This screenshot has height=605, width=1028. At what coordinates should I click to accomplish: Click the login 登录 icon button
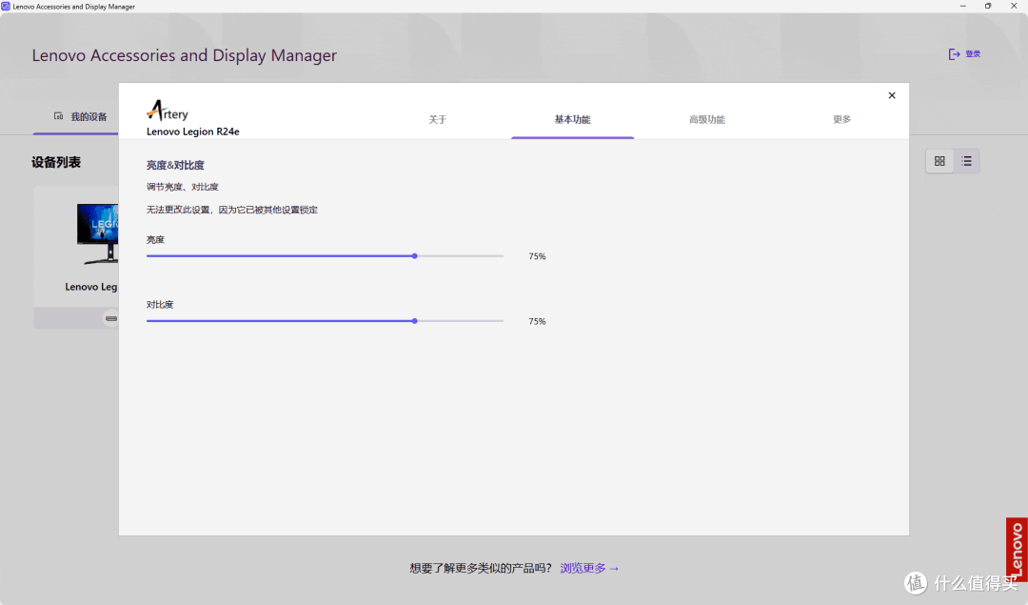(x=964, y=53)
